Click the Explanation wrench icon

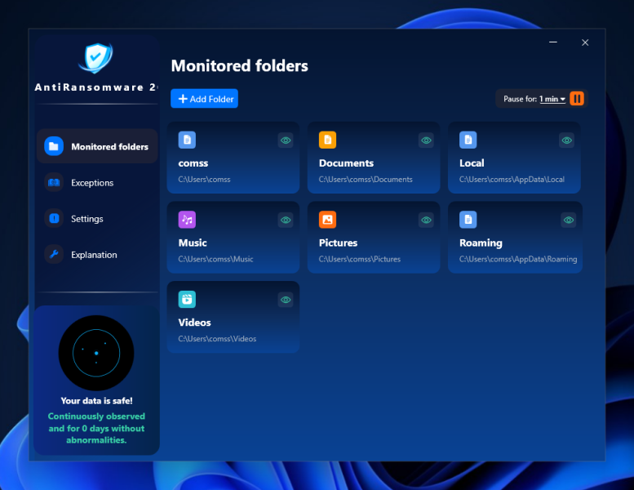(54, 255)
